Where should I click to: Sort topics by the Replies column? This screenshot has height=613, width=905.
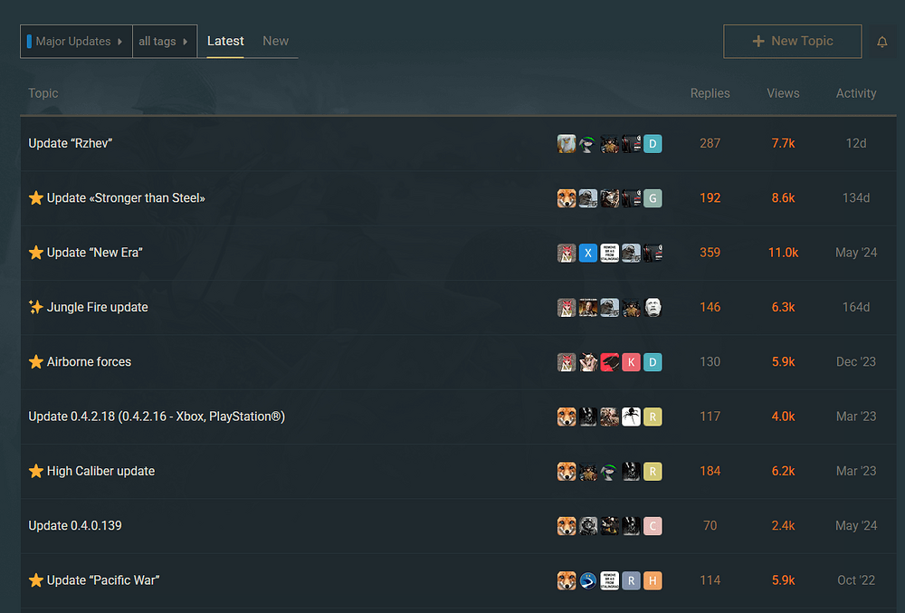pos(710,93)
